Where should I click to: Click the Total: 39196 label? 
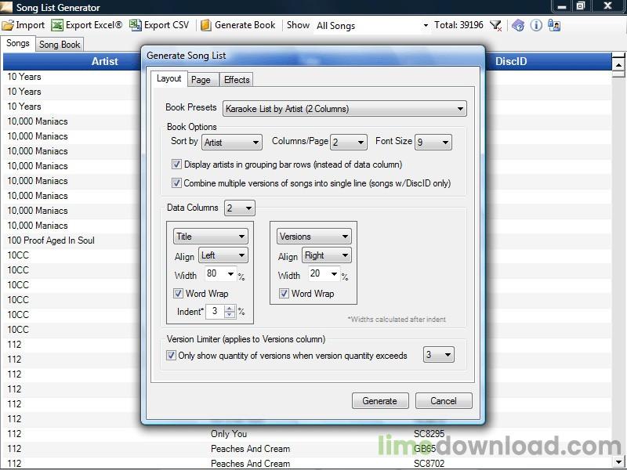[458, 25]
